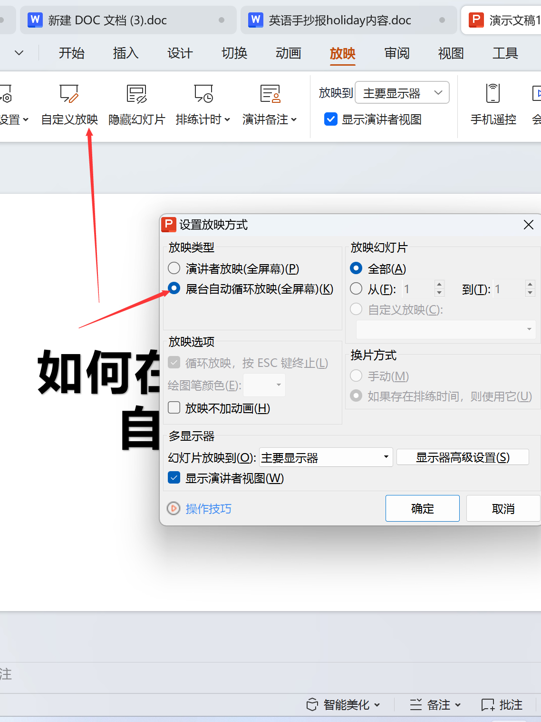
Task: Open the 幻灯片放映到 monitor dropdown in dialog
Action: coord(326,457)
